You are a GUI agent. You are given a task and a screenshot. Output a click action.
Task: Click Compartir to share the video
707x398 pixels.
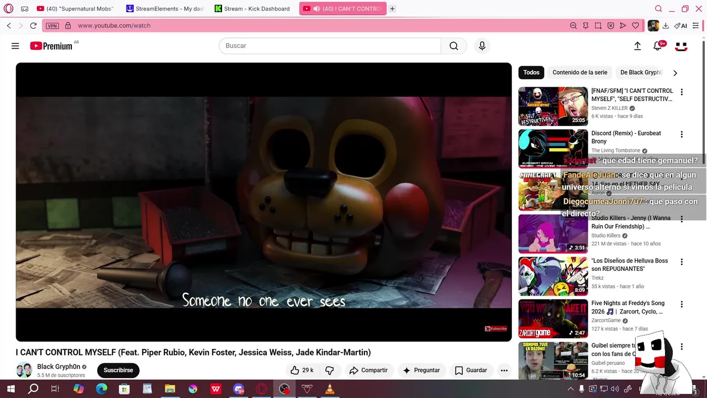point(368,370)
